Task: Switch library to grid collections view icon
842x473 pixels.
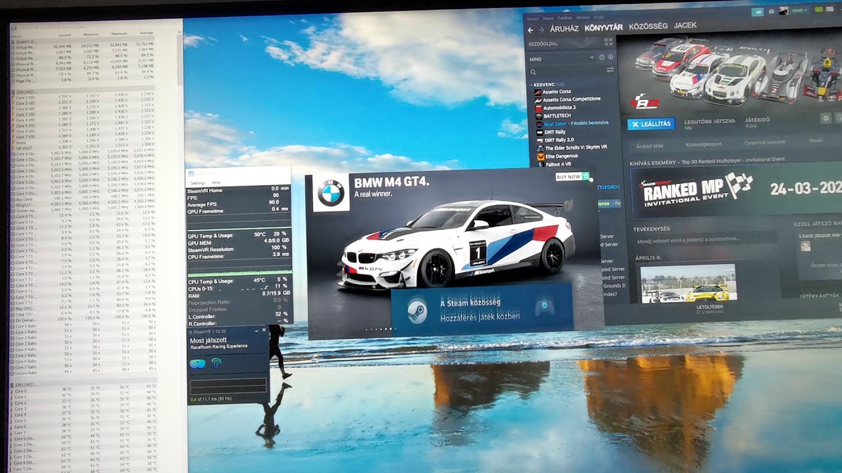Action: 608,41
